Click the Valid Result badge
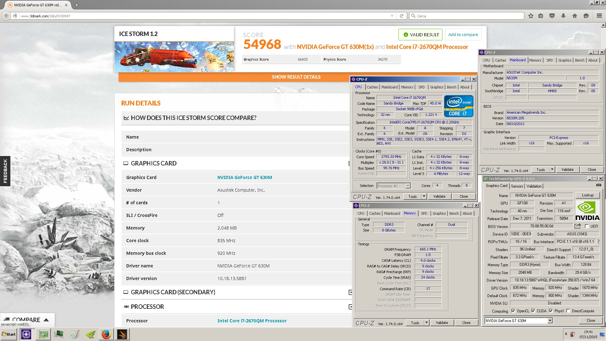The image size is (606, 341). click(420, 35)
